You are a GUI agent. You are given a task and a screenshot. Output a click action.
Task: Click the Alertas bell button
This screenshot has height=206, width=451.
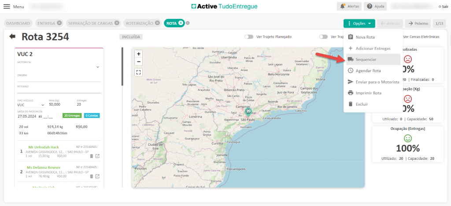[x=349, y=6]
